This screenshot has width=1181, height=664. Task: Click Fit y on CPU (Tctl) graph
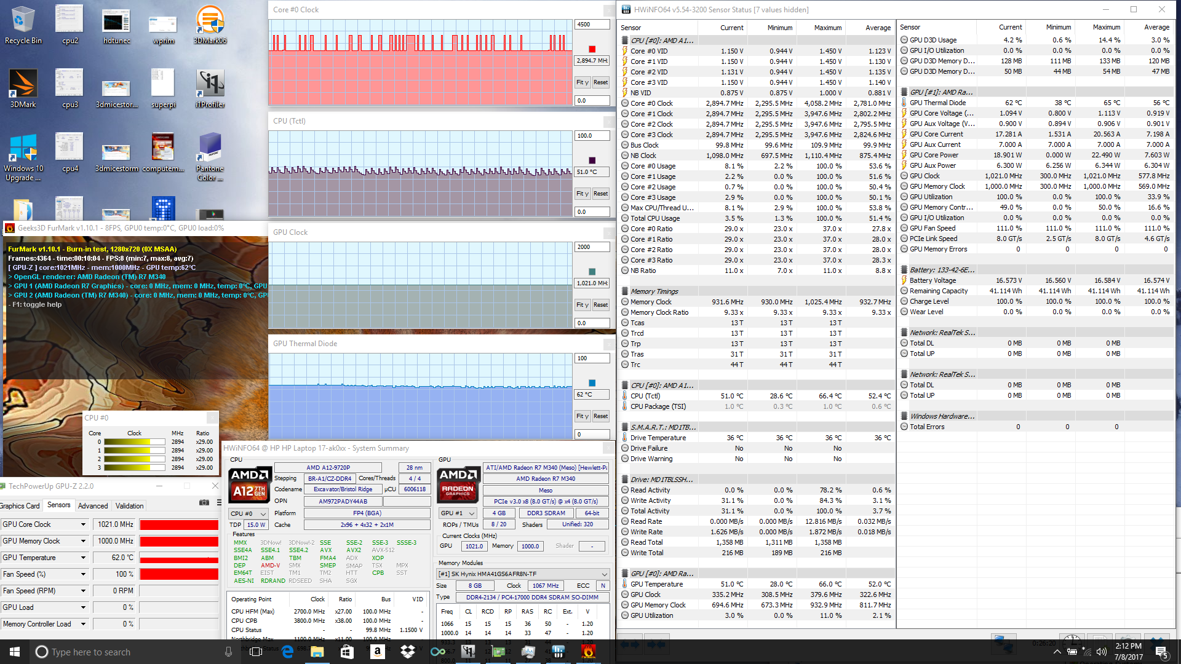coord(582,194)
